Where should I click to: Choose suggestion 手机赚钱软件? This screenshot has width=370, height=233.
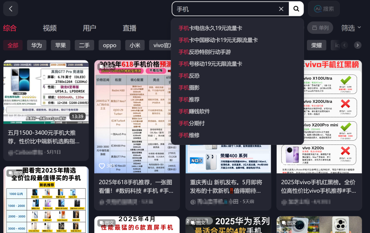coord(237,111)
